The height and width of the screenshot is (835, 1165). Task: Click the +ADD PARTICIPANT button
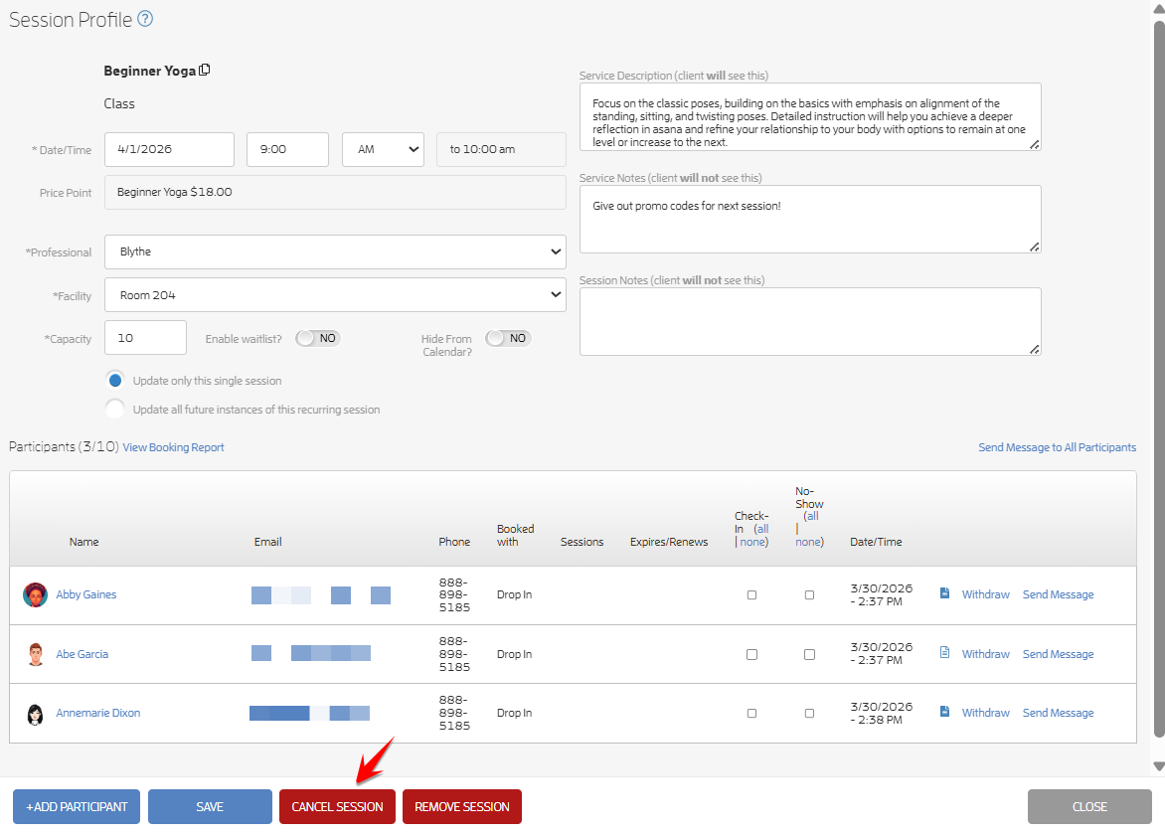[77, 807]
